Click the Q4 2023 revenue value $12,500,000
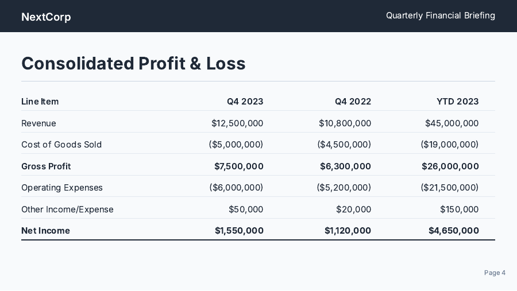The image size is (517, 291). tap(237, 123)
